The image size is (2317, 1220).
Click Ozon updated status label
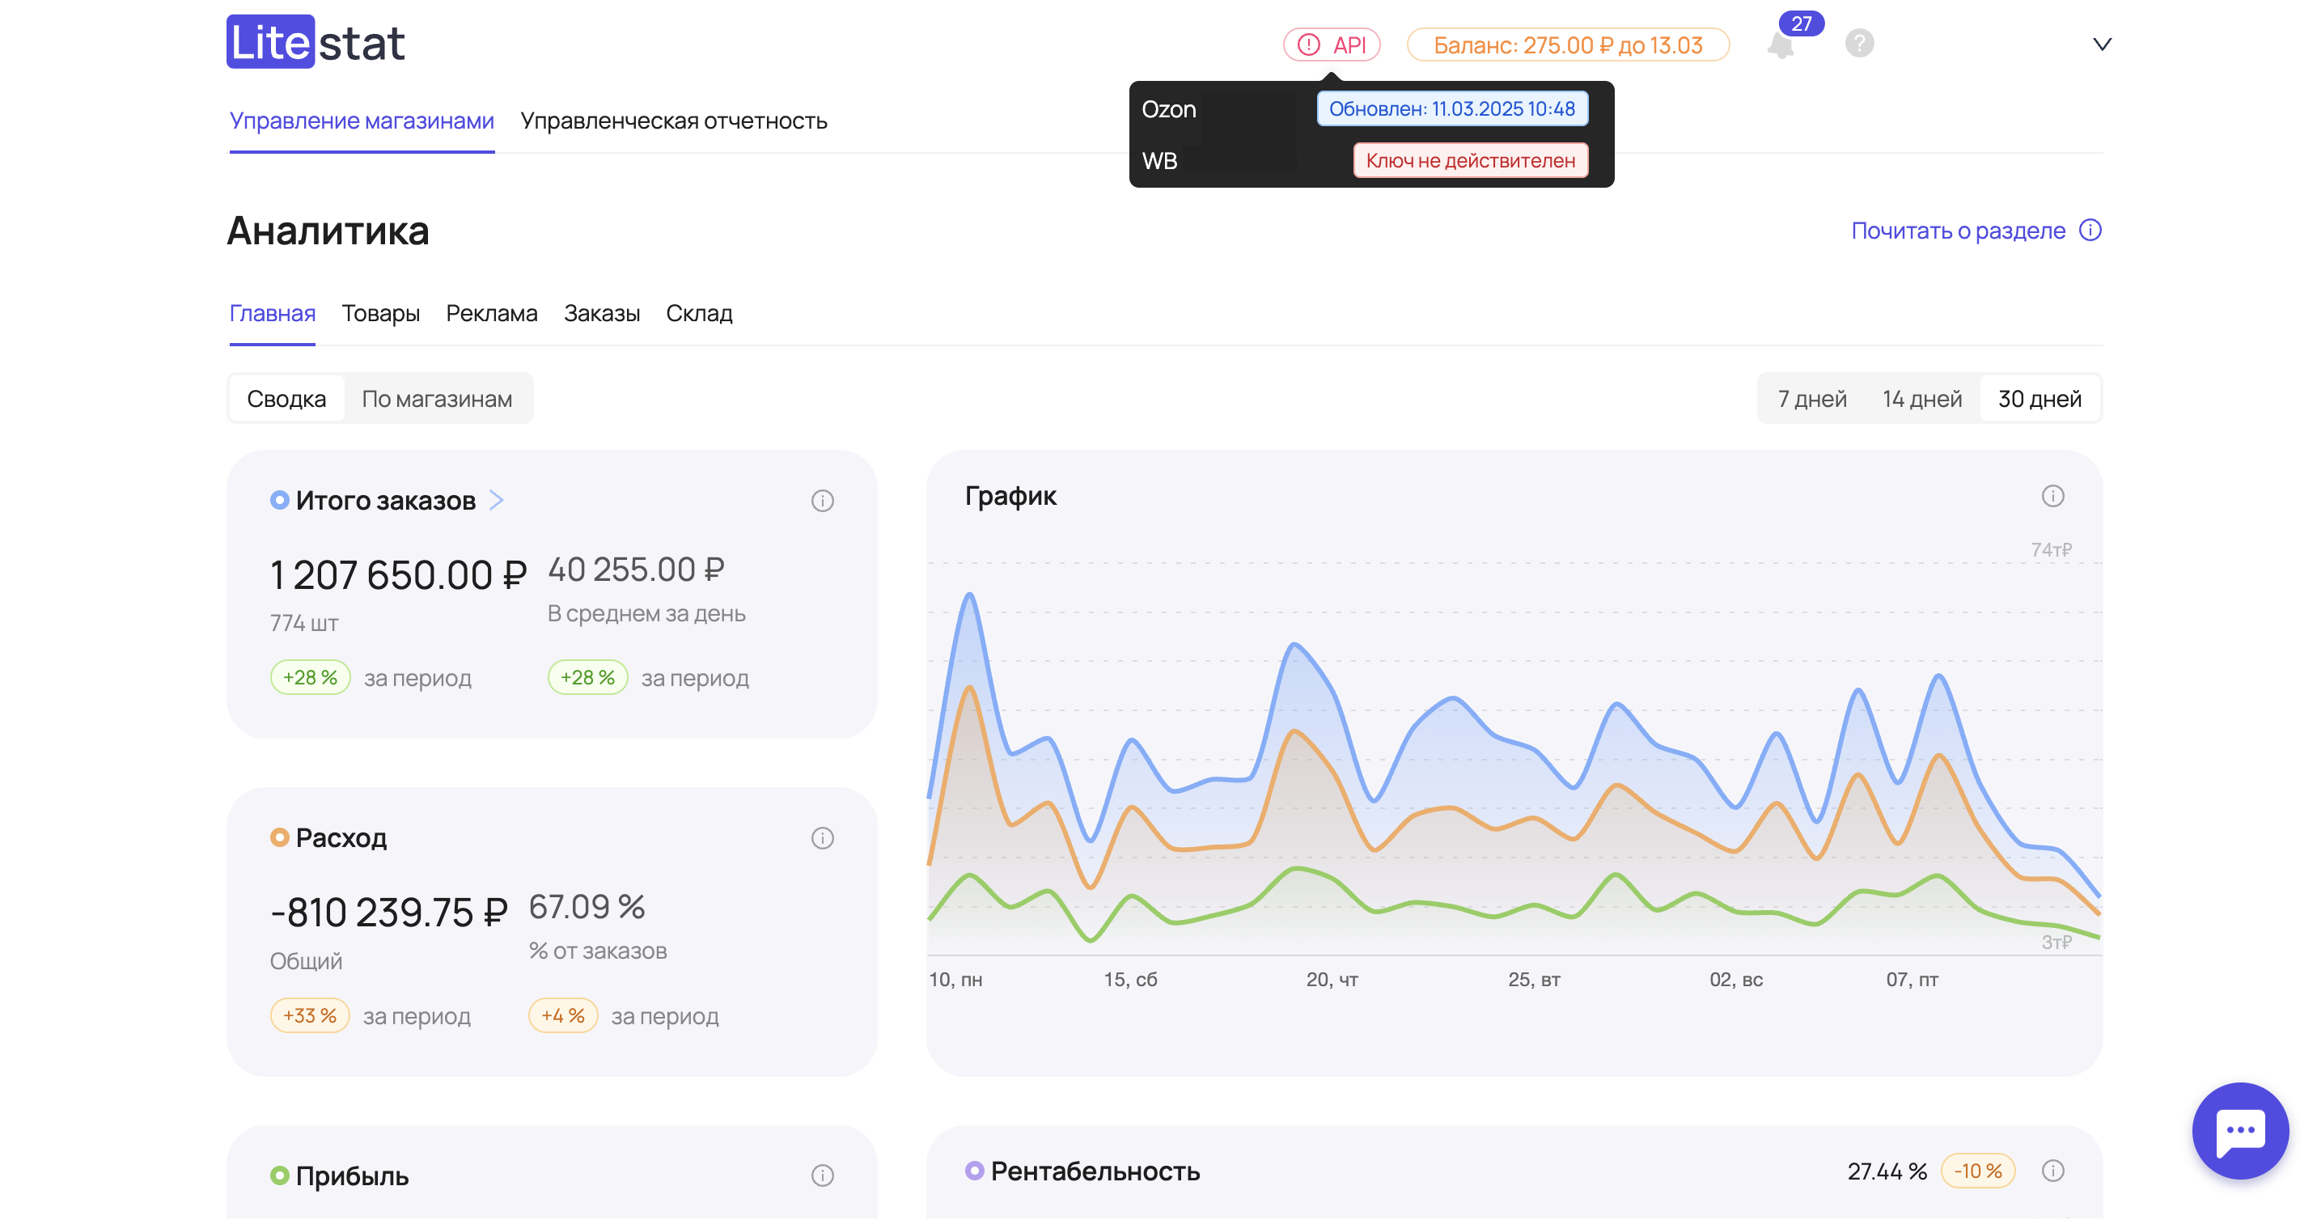(1451, 109)
